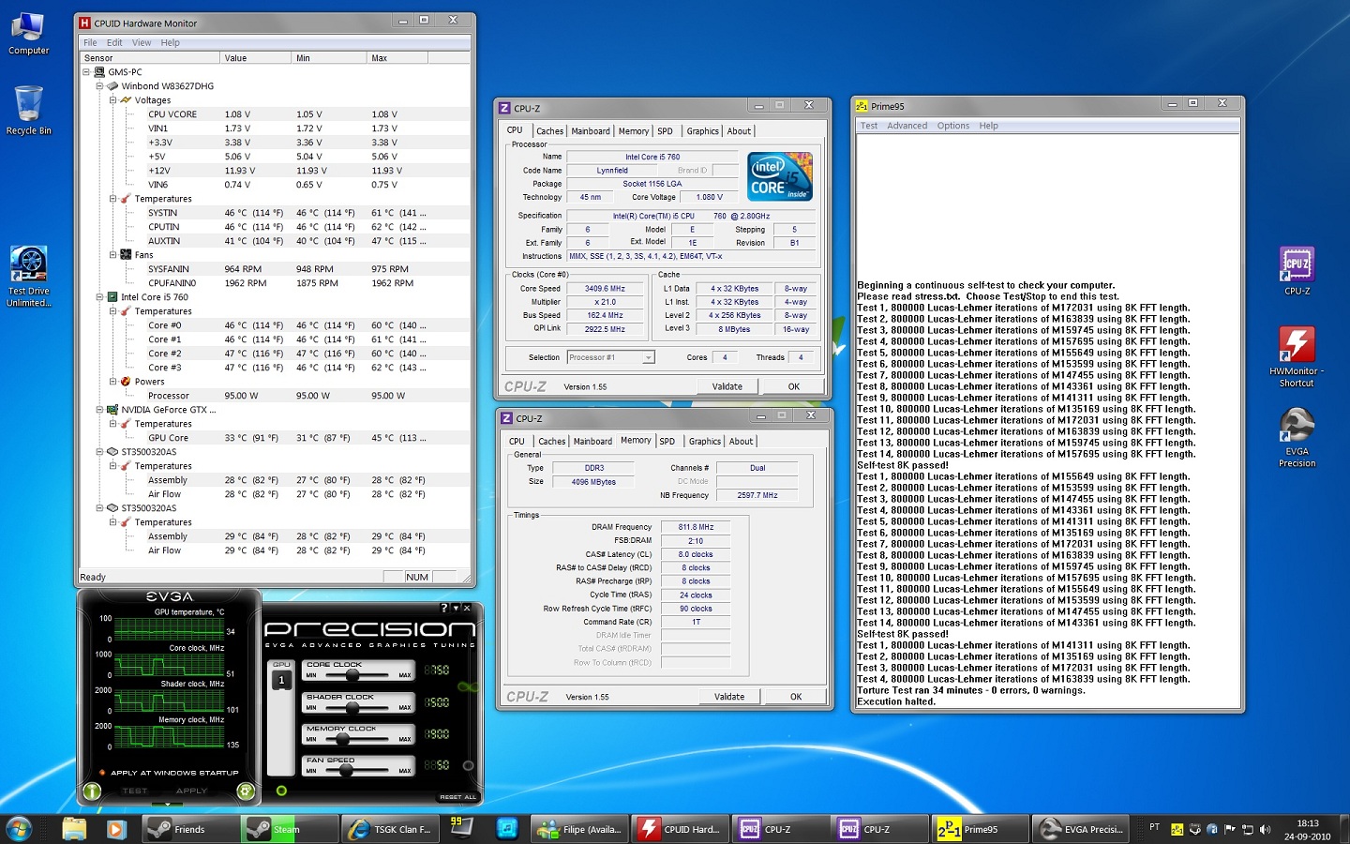Open the Processor #1 selection dropdown in CPU-Z
The image size is (1350, 844).
pos(648,357)
